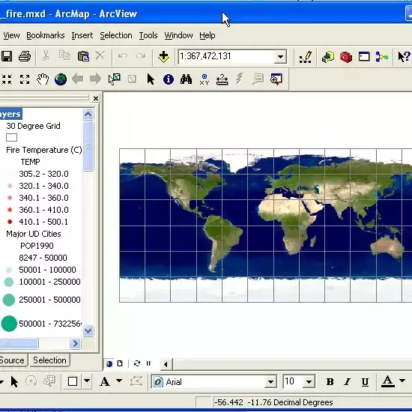Refresh the map view

tap(136, 363)
